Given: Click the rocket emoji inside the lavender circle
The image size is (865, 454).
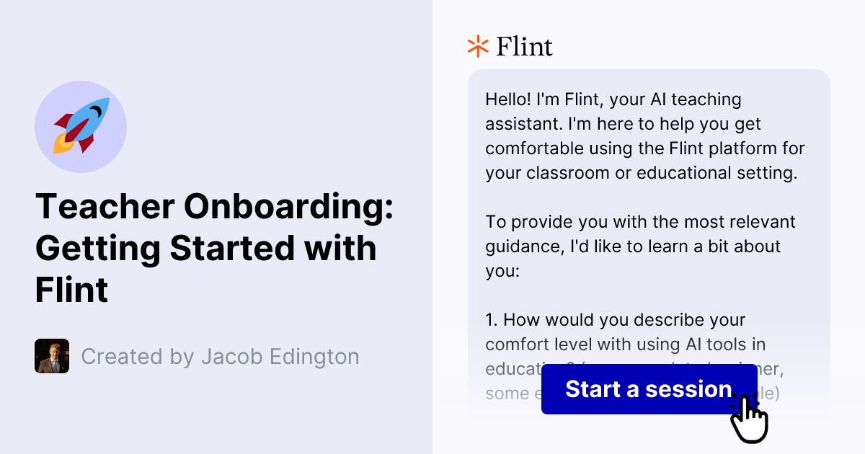Looking at the screenshot, I should point(81,127).
